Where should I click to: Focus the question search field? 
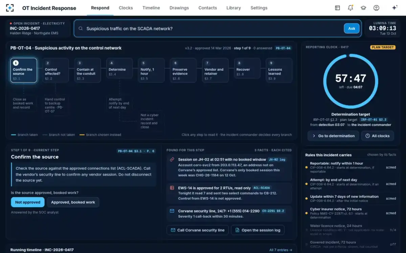218,28
